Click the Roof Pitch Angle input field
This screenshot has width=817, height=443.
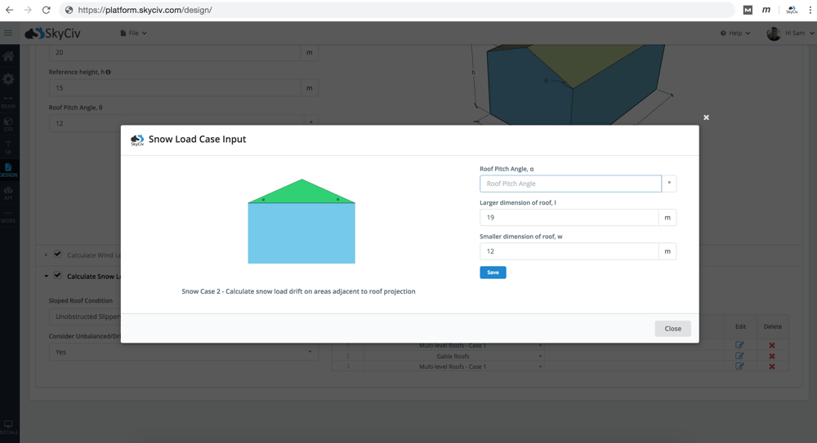570,184
